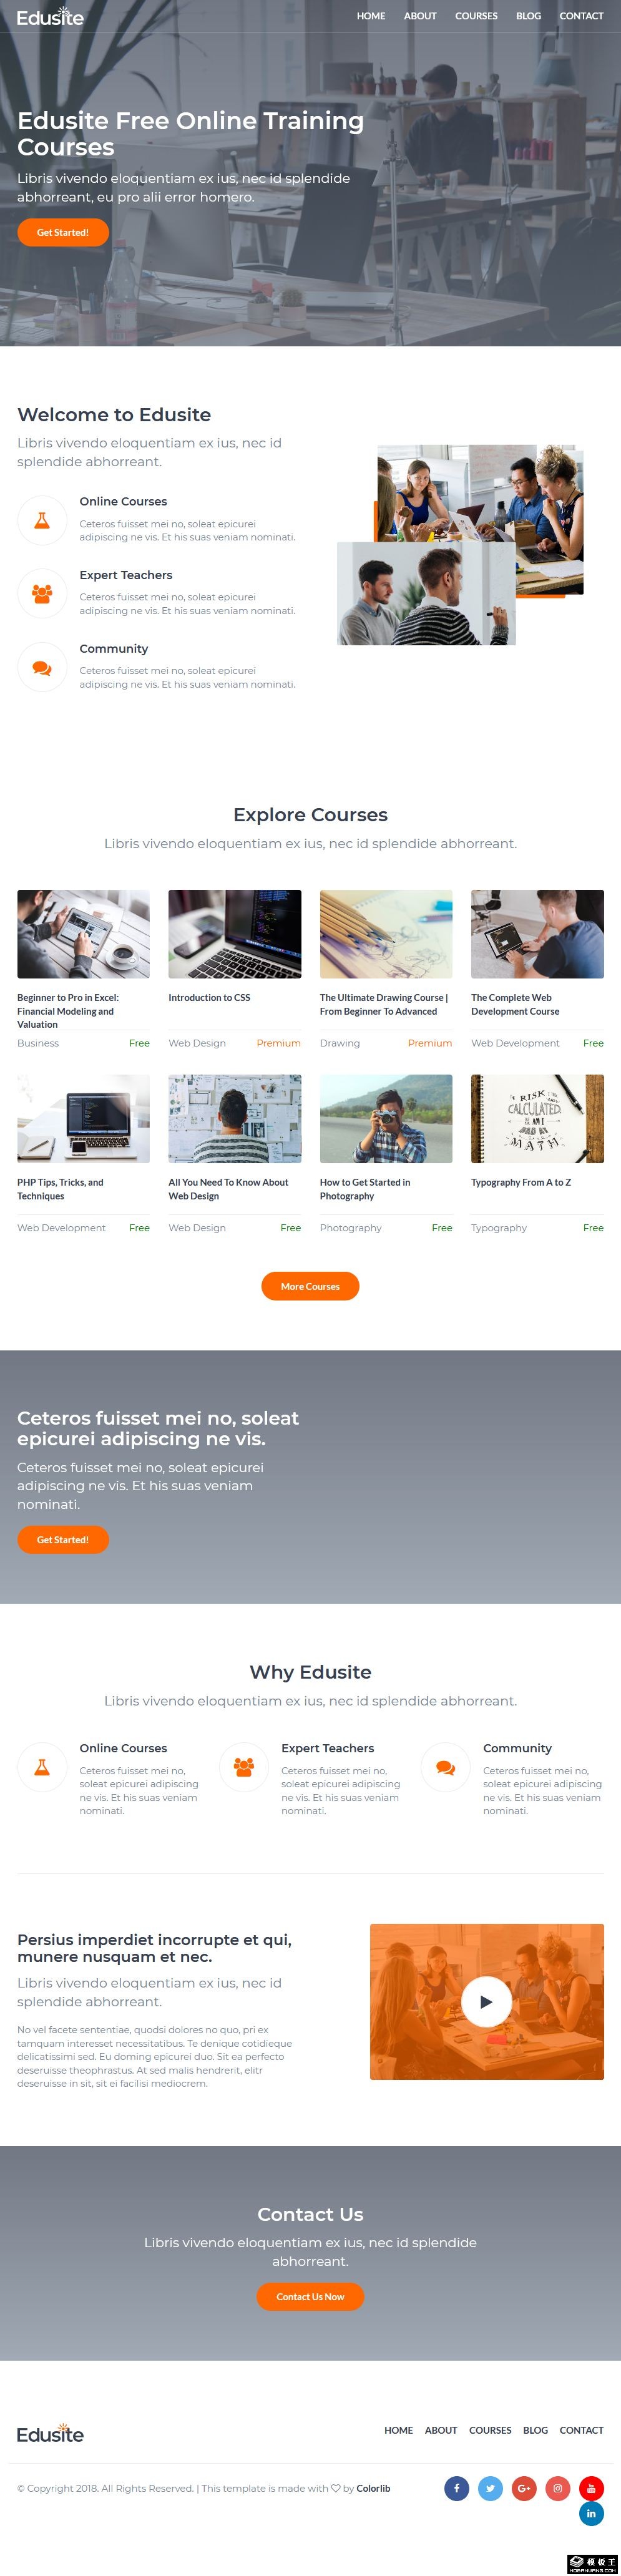Open the Colorlib link in footer
The image size is (621, 2576).
point(373,2488)
